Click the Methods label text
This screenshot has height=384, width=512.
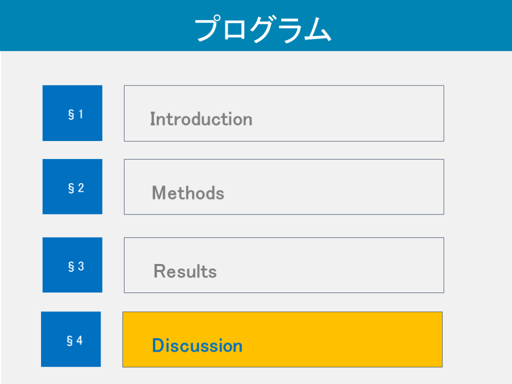(x=188, y=192)
